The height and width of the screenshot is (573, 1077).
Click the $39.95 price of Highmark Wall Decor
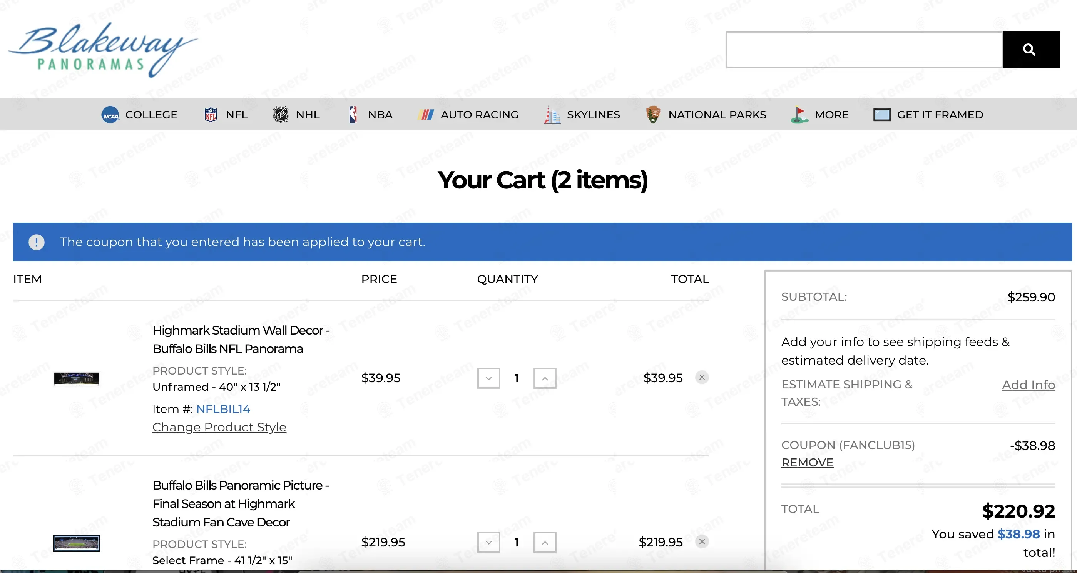click(381, 378)
